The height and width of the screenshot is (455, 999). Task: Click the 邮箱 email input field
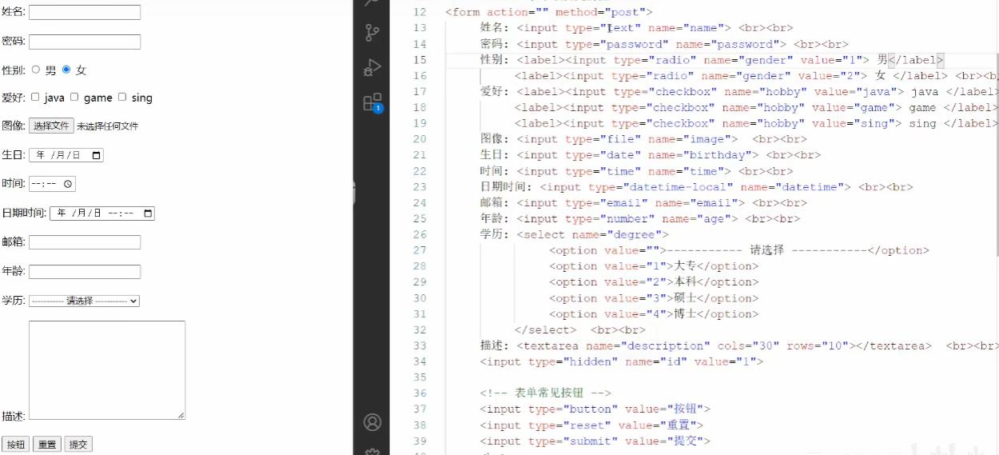[85, 241]
